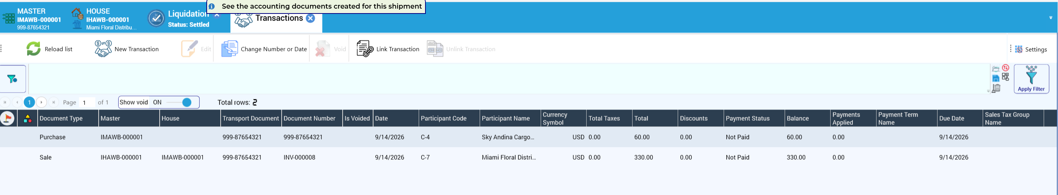Click Sky Andina Cargo participant name

pyautogui.click(x=508, y=137)
